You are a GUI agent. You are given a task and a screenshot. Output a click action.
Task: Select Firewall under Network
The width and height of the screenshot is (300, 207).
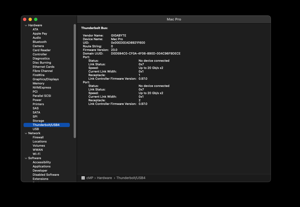[38, 138]
